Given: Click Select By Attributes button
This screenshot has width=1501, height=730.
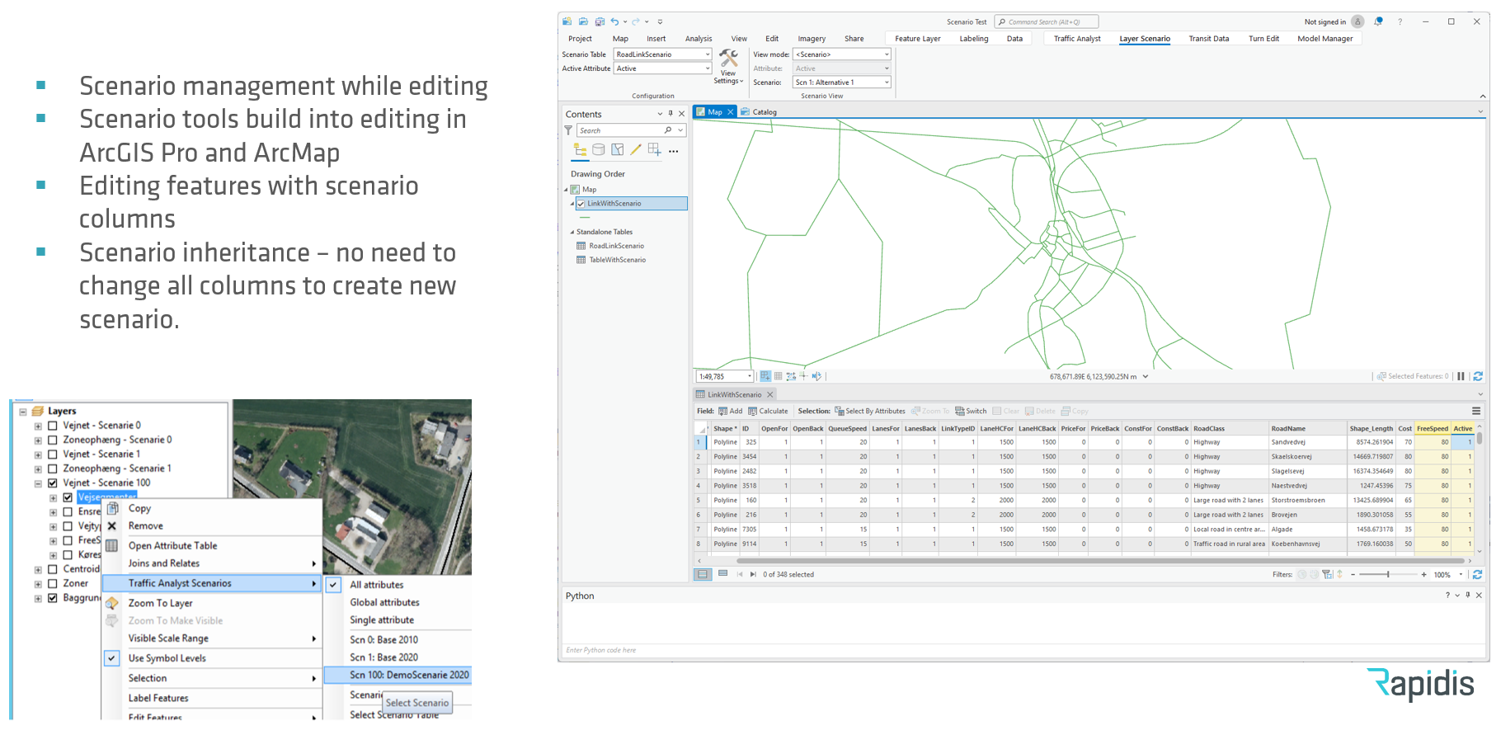Looking at the screenshot, I should (869, 411).
